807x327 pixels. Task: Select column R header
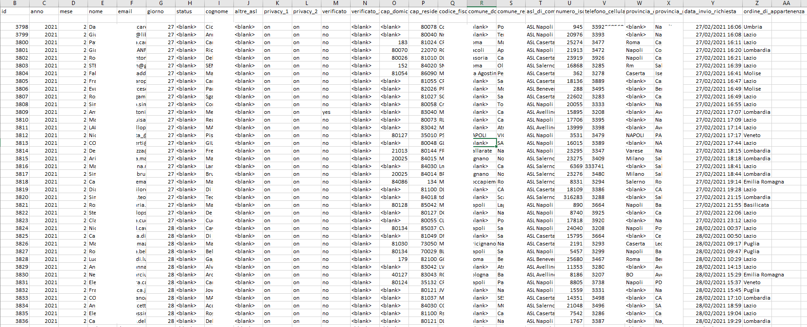point(481,3)
